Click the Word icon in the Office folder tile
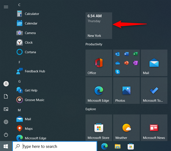Screen dimensions: 171x151 [x=126, y=54]
